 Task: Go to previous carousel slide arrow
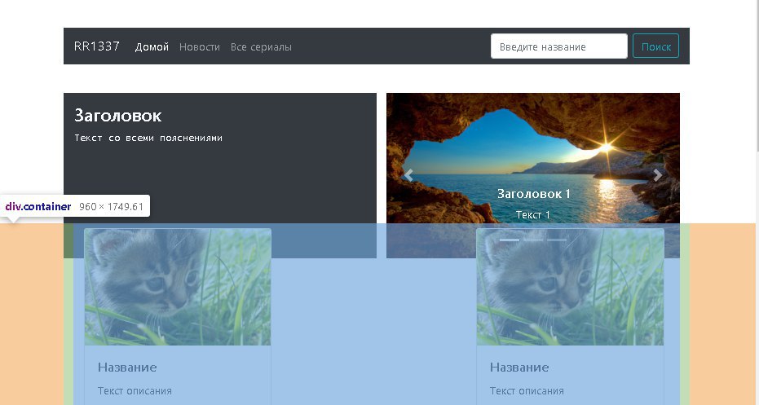click(x=408, y=175)
